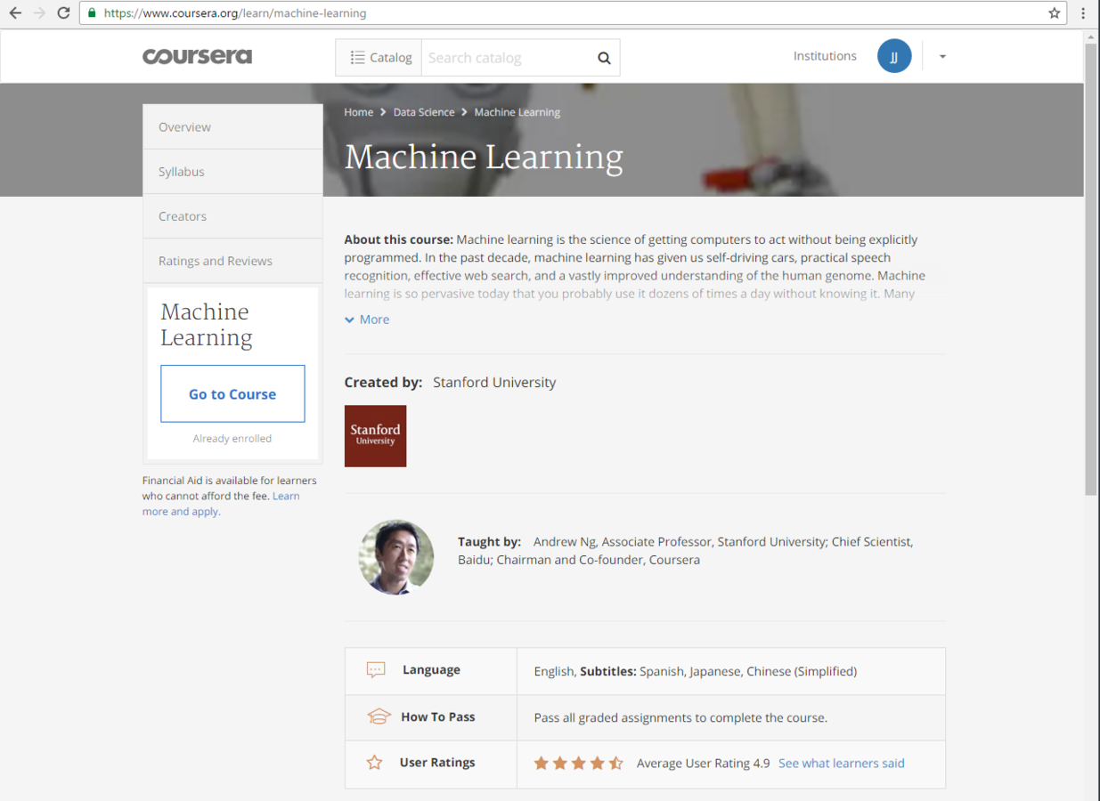1100x801 pixels.
Task: Follow the Learn more and apply link
Action: 221,504
